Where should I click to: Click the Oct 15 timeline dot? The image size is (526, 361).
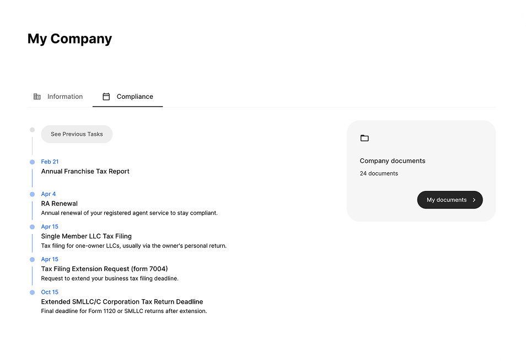32,292
